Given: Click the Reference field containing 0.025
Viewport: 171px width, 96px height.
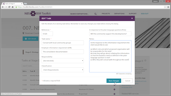Looking at the screenshot, I should [47, 34].
